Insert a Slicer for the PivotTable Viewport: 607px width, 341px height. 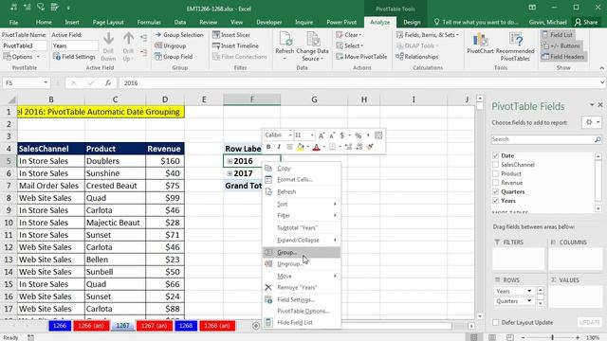click(231, 35)
